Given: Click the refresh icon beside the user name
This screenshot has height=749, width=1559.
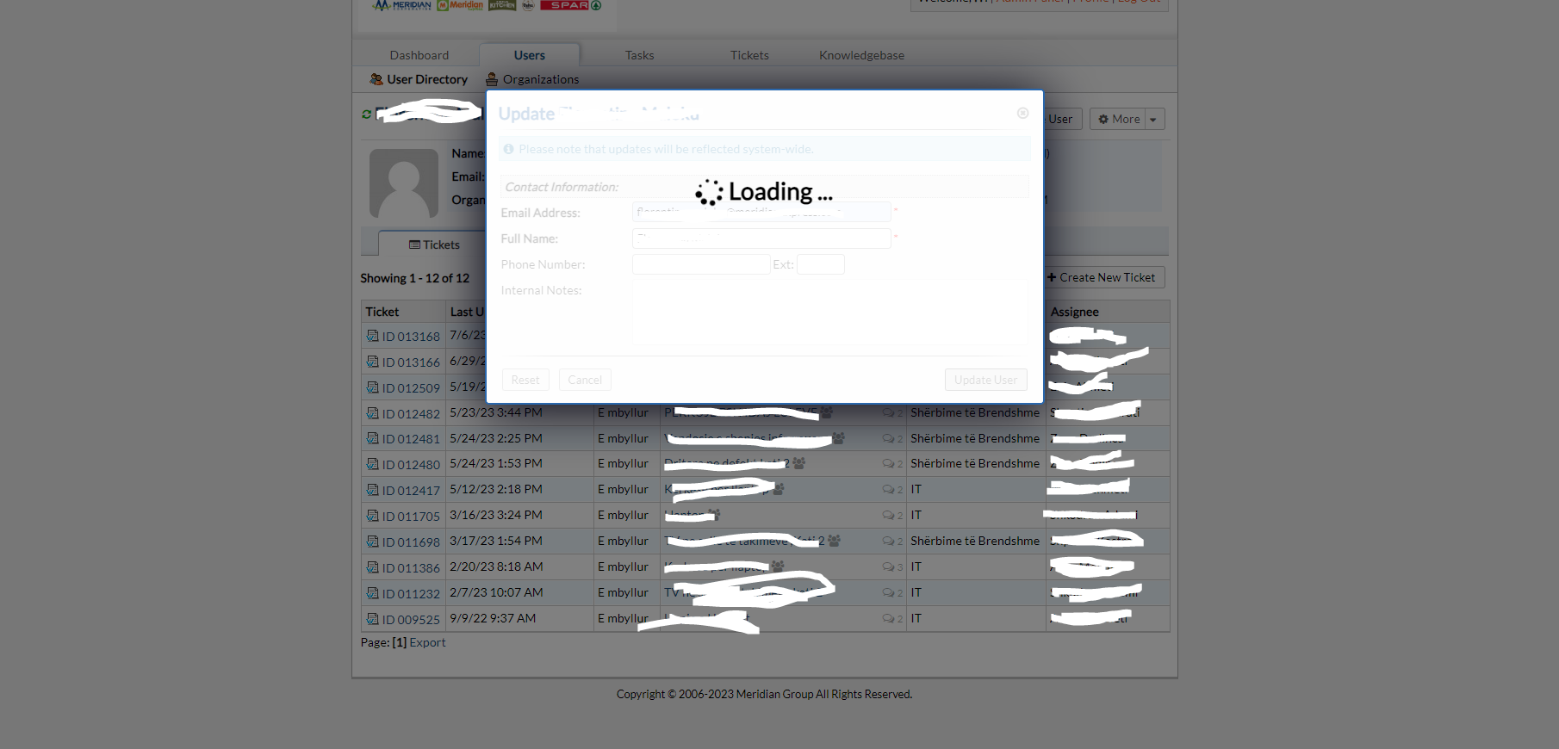Looking at the screenshot, I should click(367, 115).
